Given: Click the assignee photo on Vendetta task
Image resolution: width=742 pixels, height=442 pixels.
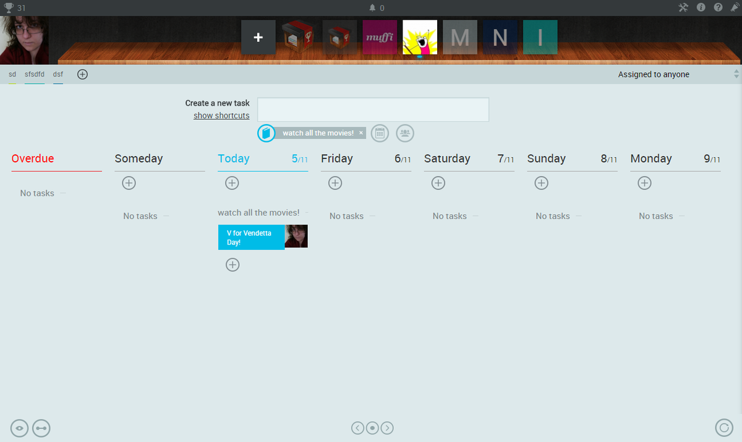Looking at the screenshot, I should tap(296, 236).
